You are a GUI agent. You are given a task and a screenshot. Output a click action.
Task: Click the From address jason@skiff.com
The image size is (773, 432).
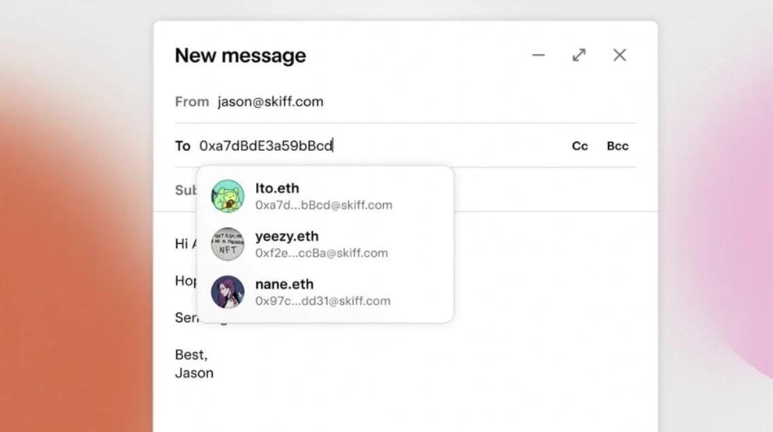[x=270, y=102]
